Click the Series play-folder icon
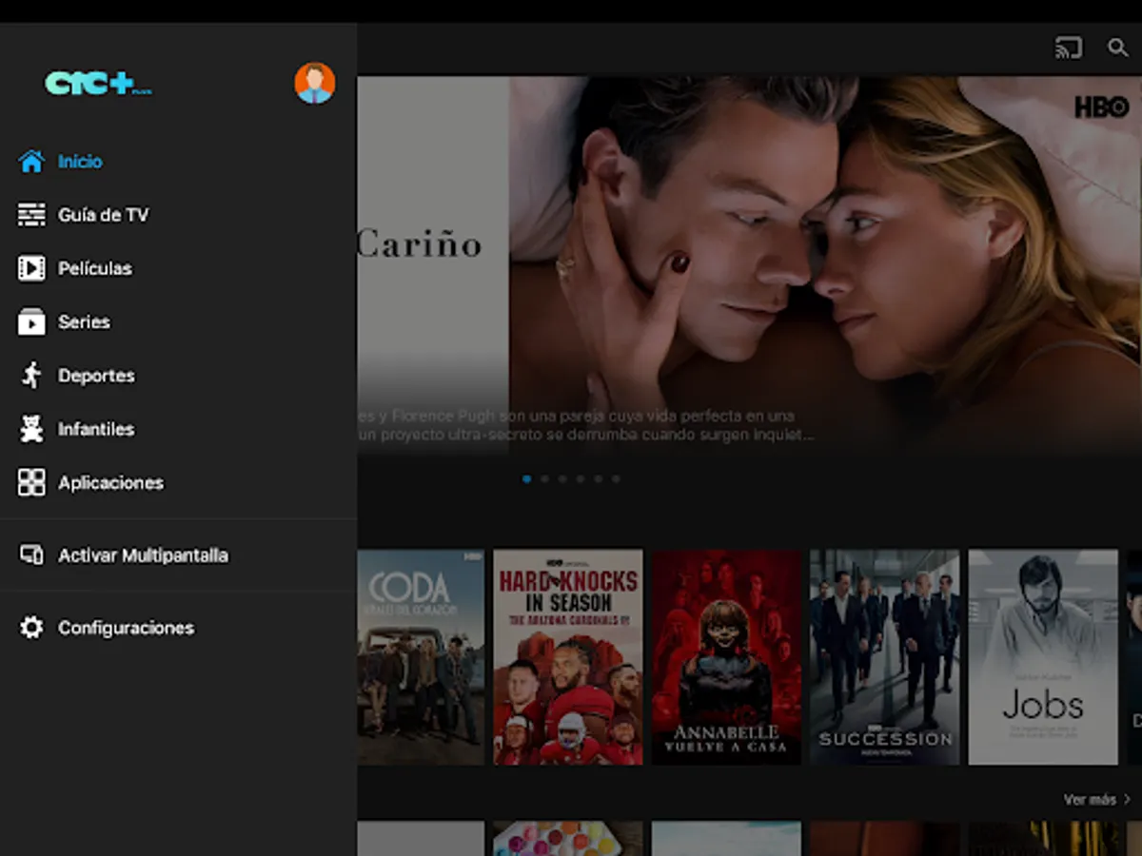 (31, 322)
